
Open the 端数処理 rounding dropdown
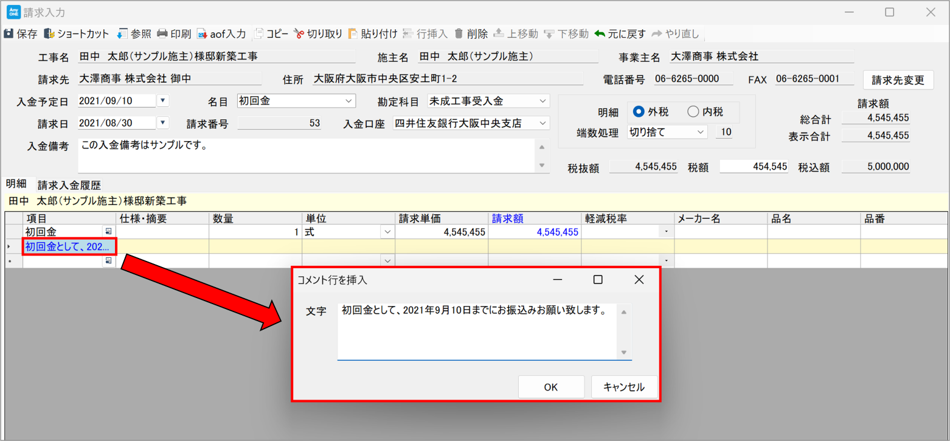[701, 132]
